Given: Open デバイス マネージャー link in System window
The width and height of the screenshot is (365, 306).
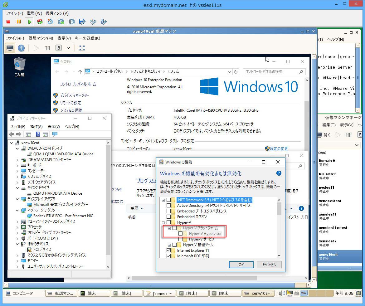Looking at the screenshot, I should tap(75, 95).
